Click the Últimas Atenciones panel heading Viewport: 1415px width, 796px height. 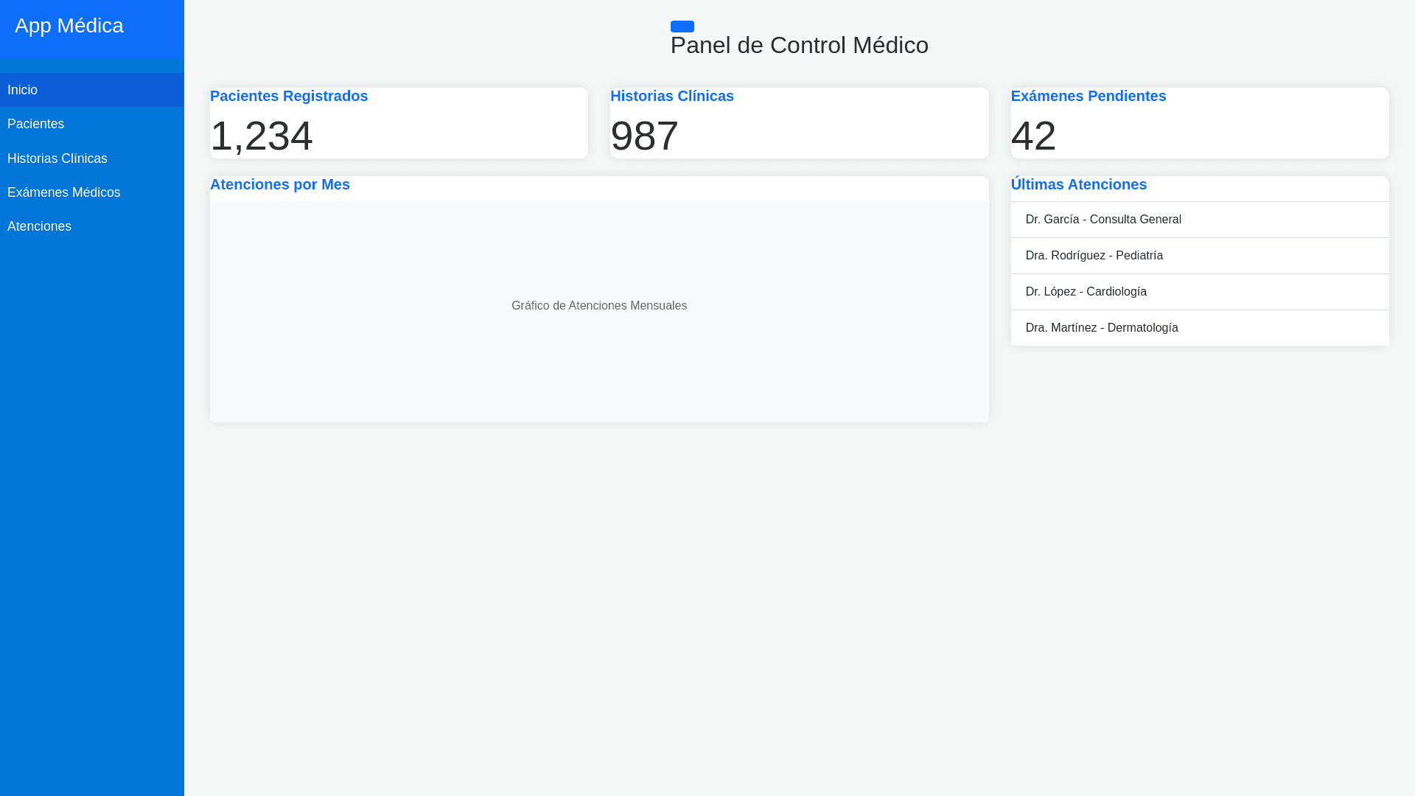pos(1079,184)
